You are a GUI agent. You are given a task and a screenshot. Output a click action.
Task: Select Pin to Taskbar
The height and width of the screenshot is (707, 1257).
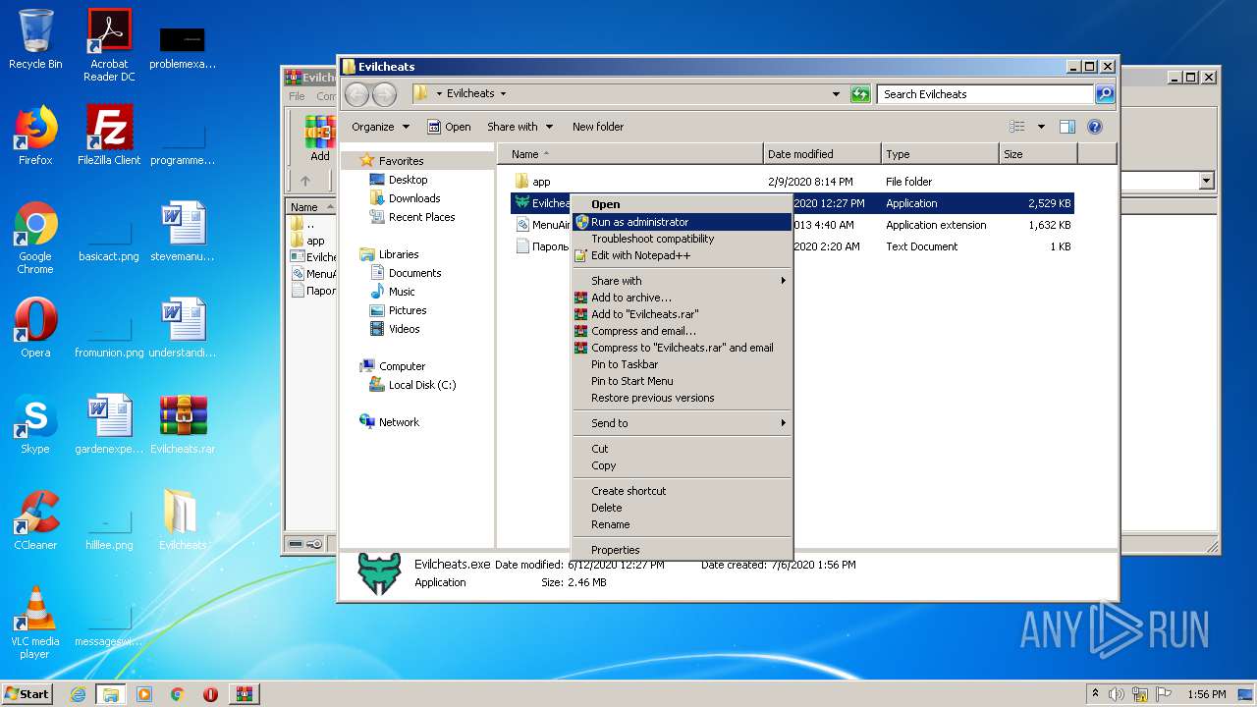pyautogui.click(x=683, y=364)
